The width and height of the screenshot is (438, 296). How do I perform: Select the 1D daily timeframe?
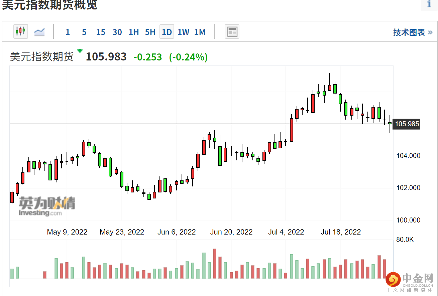tap(167, 32)
